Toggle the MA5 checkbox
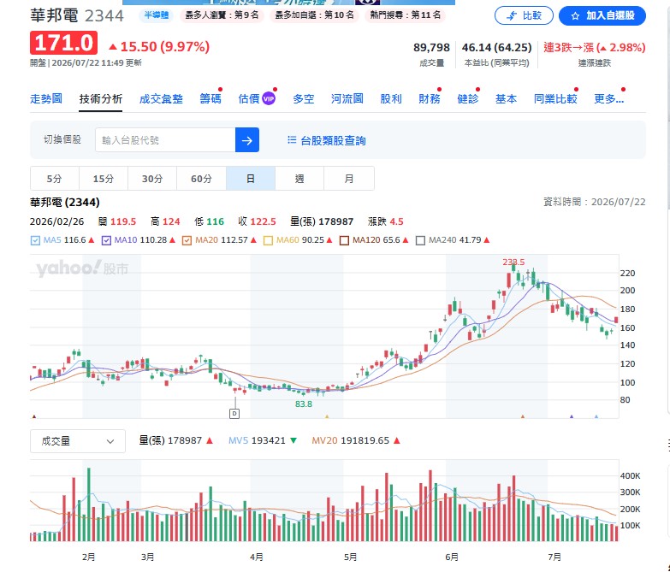This screenshot has width=670, height=572. (x=35, y=240)
